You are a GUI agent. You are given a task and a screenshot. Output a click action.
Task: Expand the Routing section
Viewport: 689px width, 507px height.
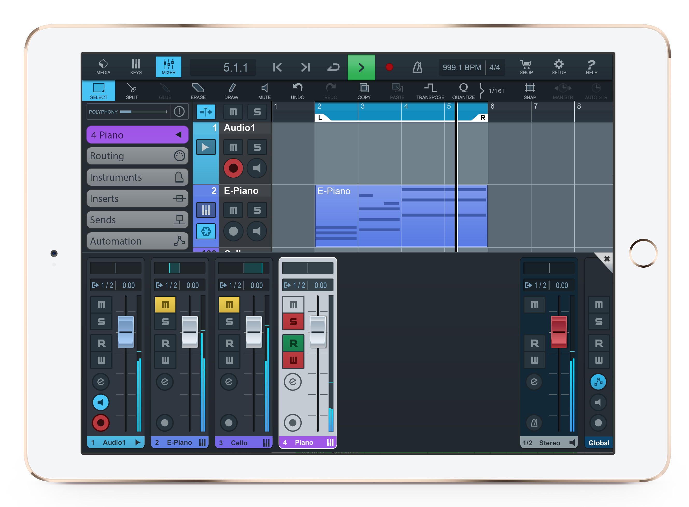pyautogui.click(x=137, y=156)
